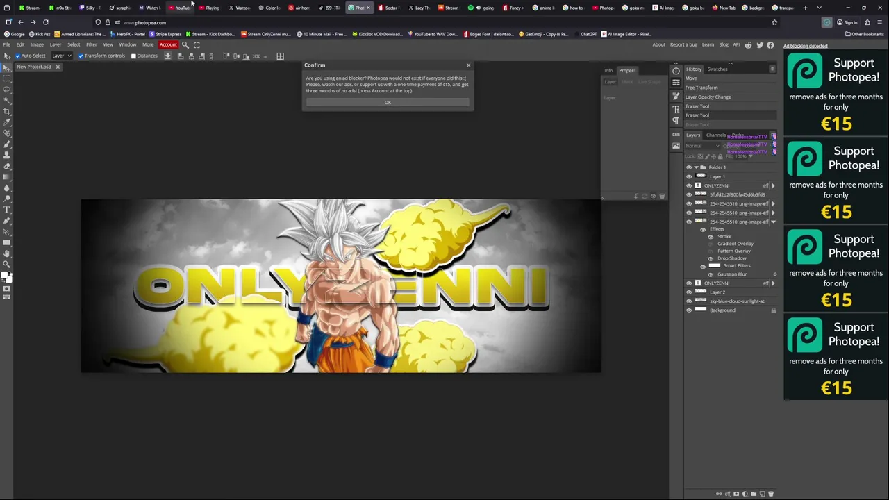Image resolution: width=889 pixels, height=500 pixels.
Task: Toggle the Auto-Select checkbox
Action: click(x=17, y=56)
